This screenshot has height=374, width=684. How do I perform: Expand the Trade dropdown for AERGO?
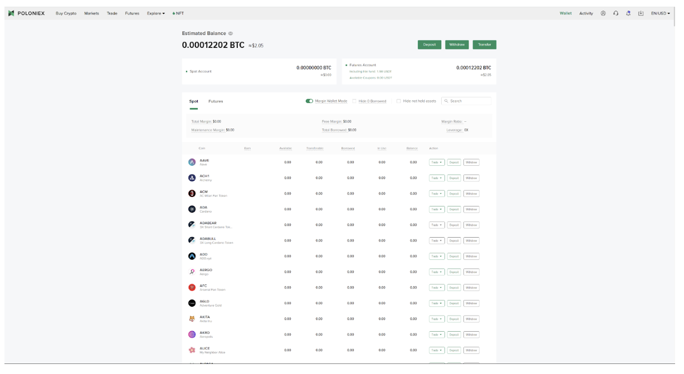tap(437, 272)
